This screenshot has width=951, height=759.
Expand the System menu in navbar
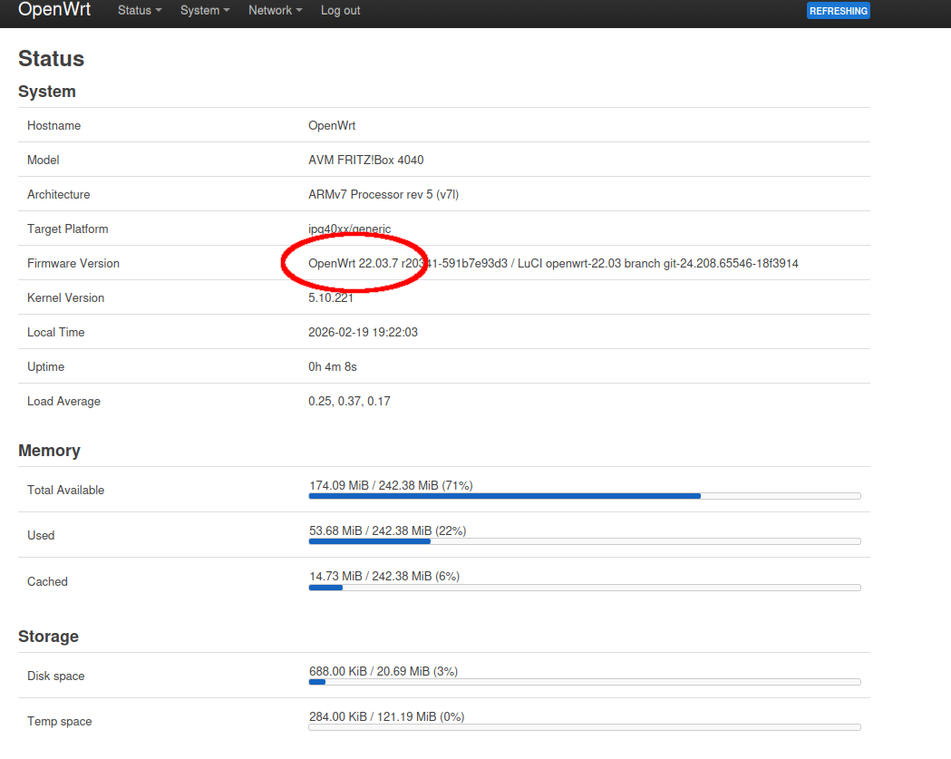pos(204,11)
